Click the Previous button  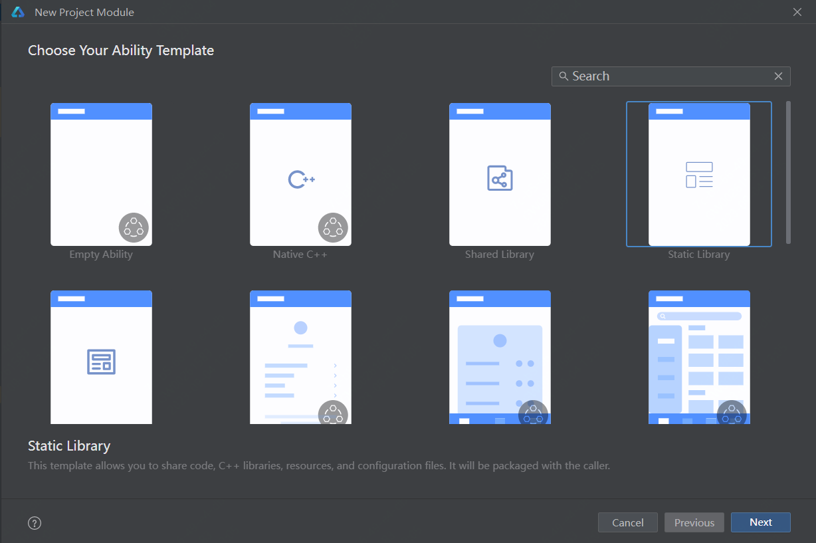(694, 522)
